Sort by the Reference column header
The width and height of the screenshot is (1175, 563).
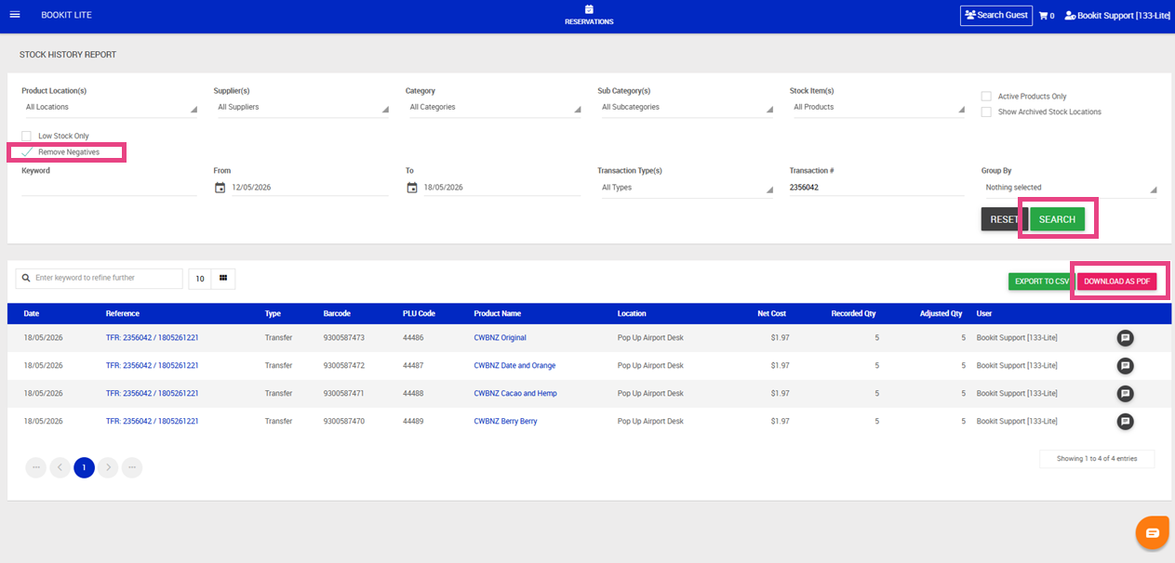(x=123, y=314)
